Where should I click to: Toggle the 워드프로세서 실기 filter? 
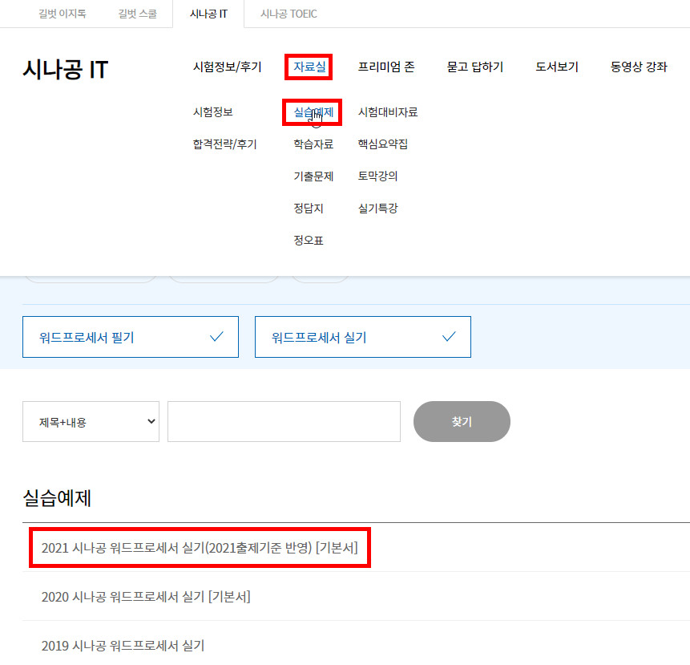point(362,337)
